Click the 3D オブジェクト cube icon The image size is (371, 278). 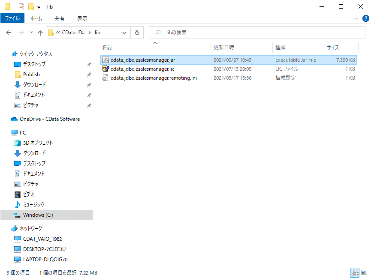point(18,143)
